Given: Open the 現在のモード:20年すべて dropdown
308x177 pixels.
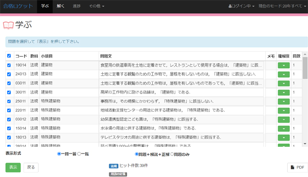Looking at the screenshot, I should coord(282,6).
